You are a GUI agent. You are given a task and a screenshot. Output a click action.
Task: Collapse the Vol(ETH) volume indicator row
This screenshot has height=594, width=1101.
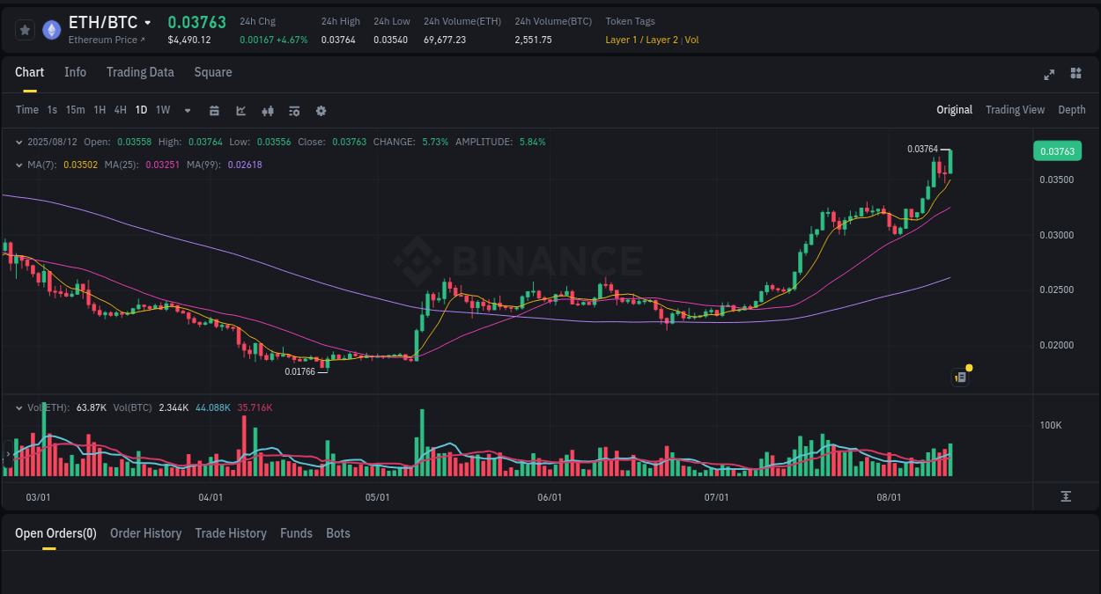[19, 407]
